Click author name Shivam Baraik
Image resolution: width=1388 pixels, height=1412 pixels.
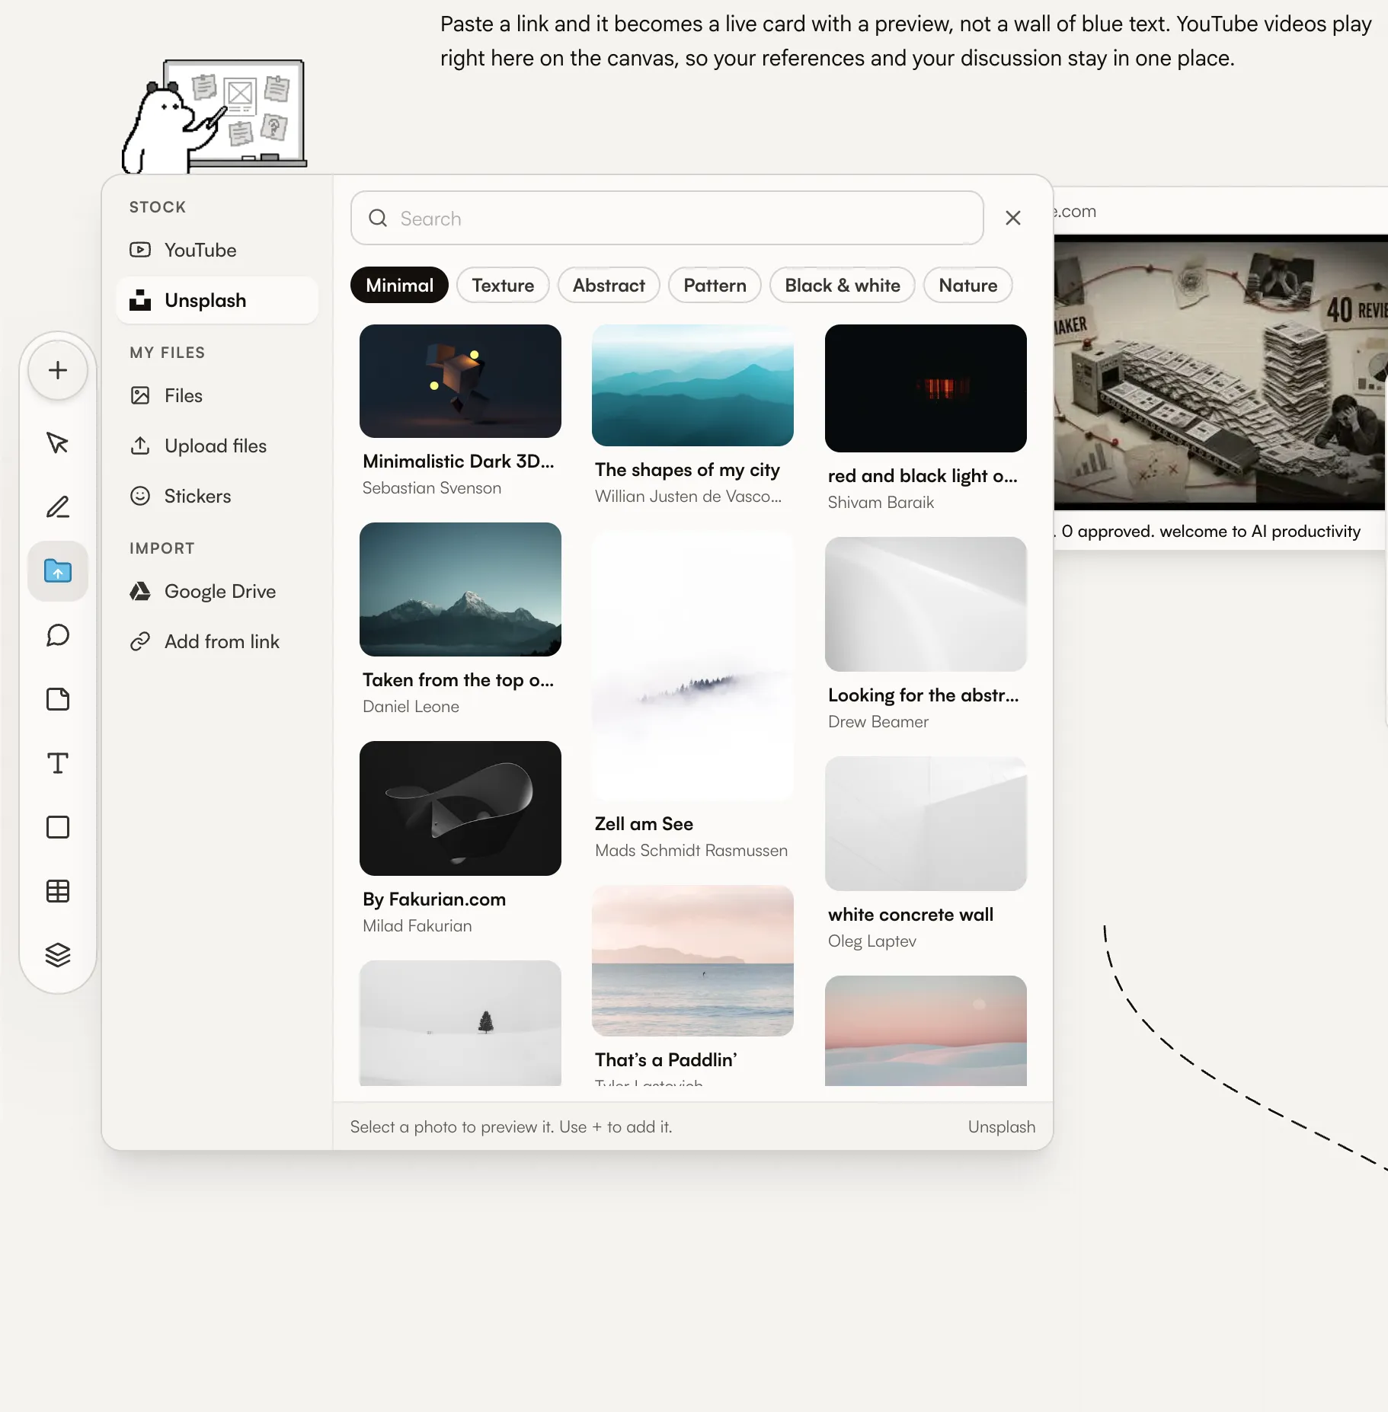pyautogui.click(x=881, y=502)
